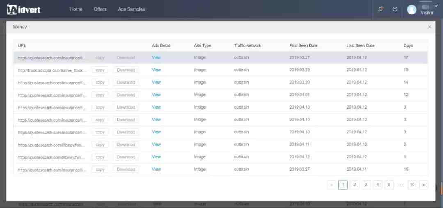The height and width of the screenshot is (208, 443).
Task: Click first seen date 2019.03.29
Action: (299, 70)
